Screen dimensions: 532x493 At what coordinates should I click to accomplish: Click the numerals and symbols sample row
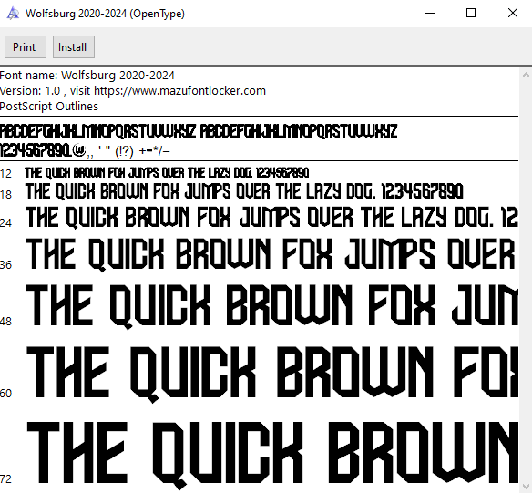point(85,150)
